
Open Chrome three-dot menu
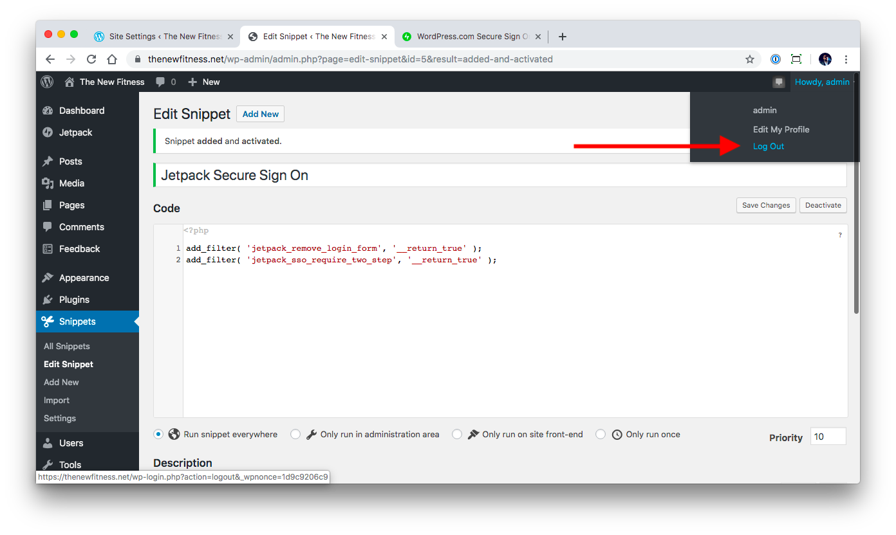846,59
